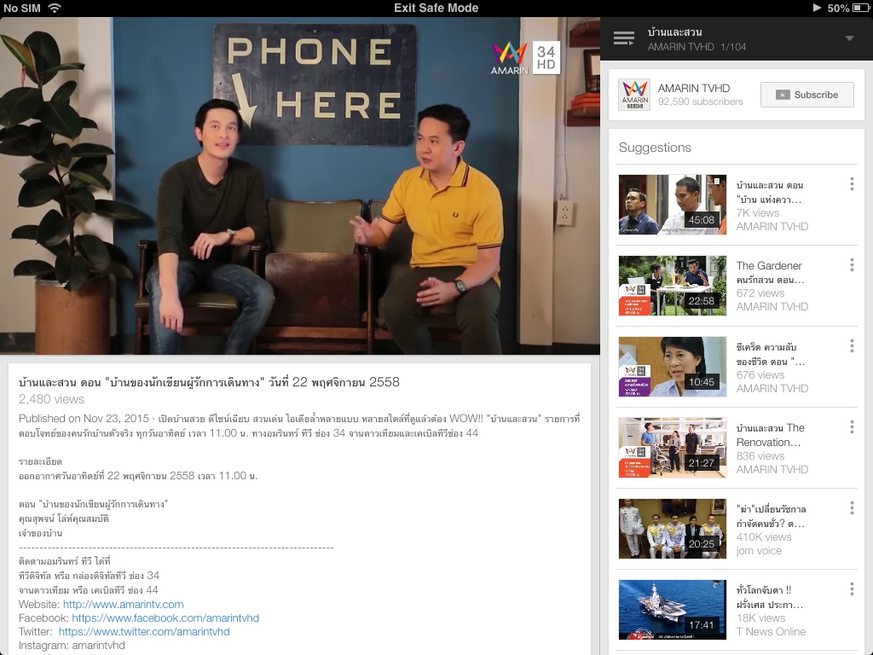The image size is (873, 655).
Task: Expand the playlist dropdown arrow
Action: (x=849, y=38)
